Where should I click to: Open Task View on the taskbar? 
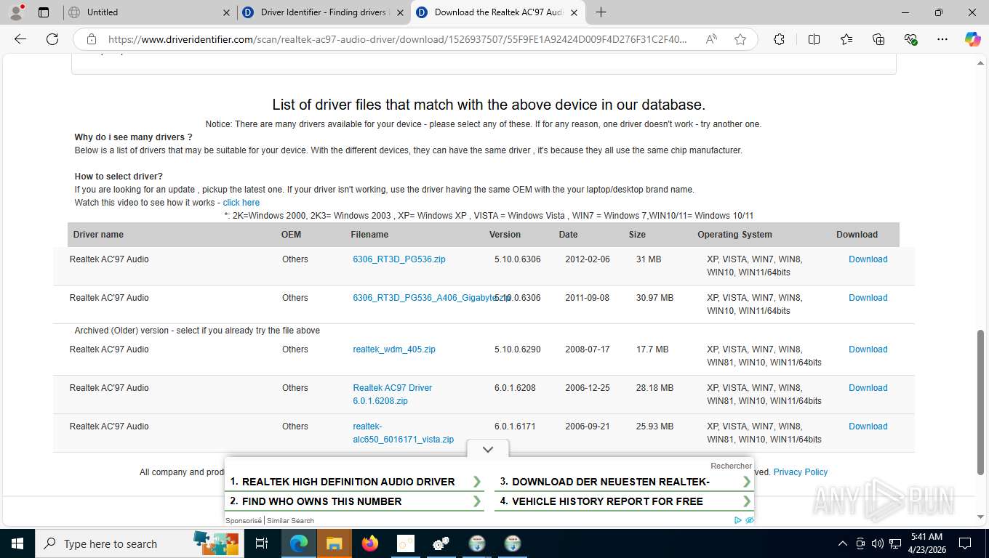[262, 543]
